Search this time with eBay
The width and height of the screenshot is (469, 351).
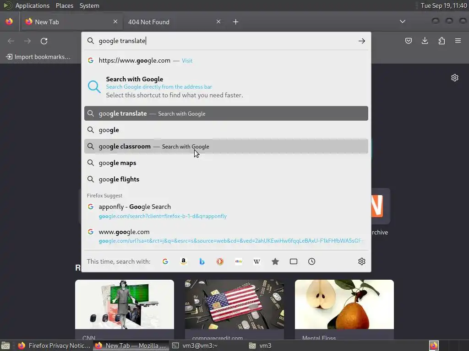[238, 261]
